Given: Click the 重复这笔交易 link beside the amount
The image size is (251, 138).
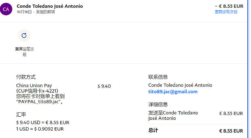Looking at the screenshot, I should click(x=226, y=12).
